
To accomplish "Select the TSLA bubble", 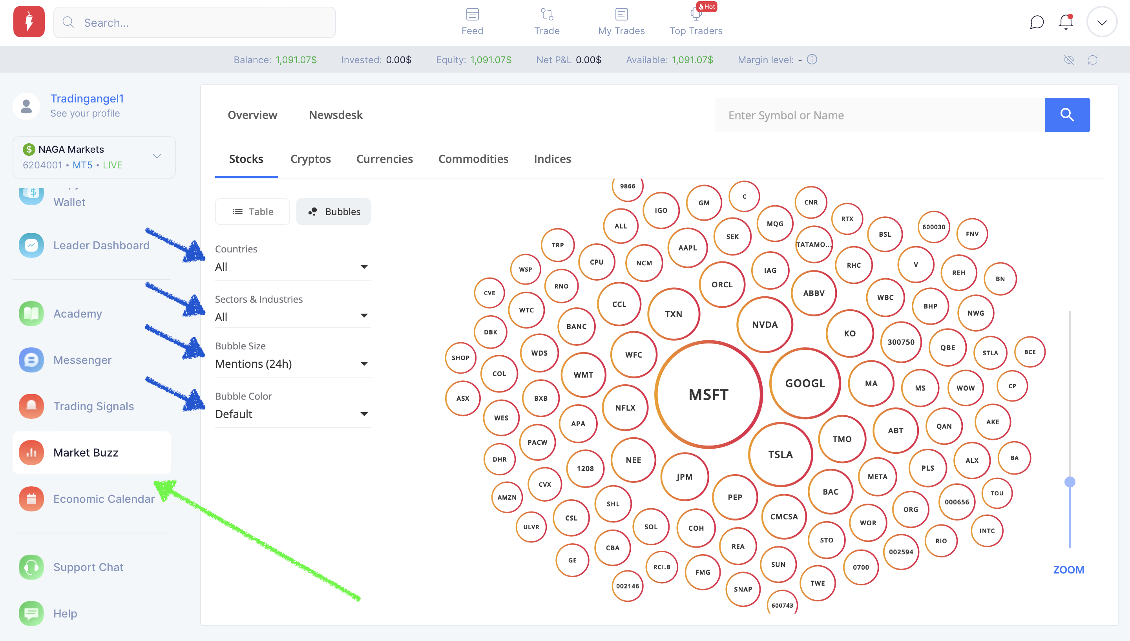I will tap(780, 454).
